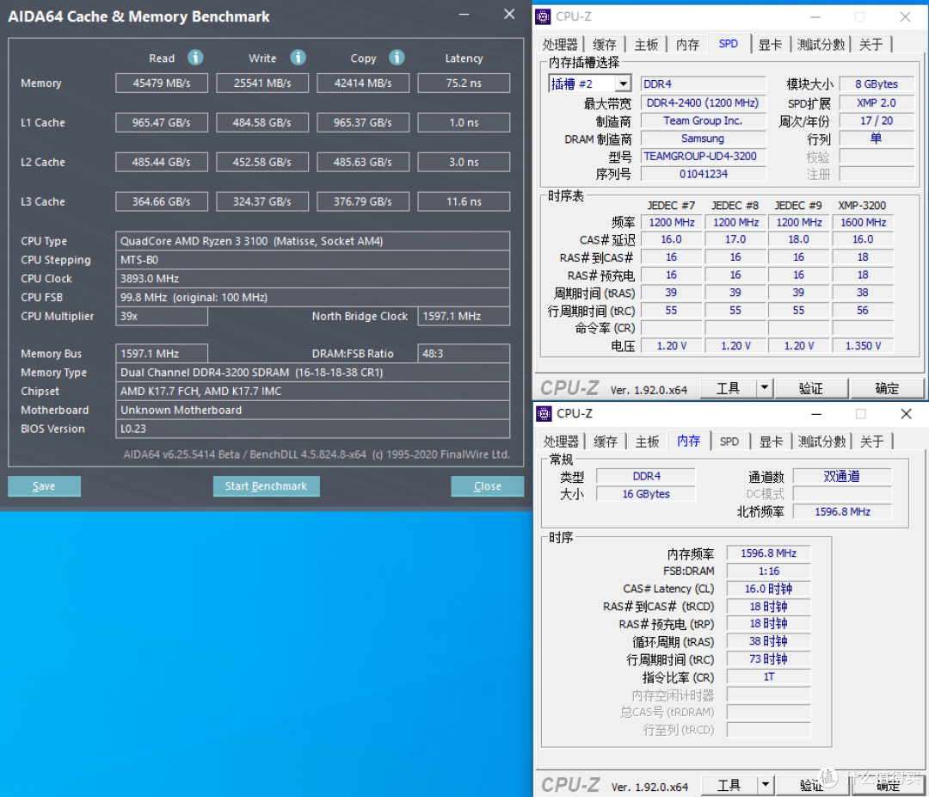Click Memory Copy value 42414 MB/s
The width and height of the screenshot is (929, 797).
[363, 83]
